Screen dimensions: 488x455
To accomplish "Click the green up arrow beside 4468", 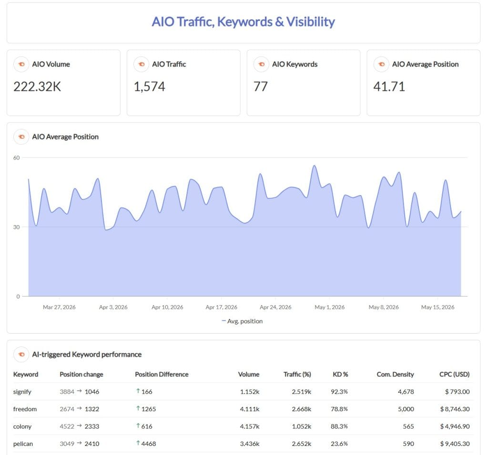I will coord(138,443).
